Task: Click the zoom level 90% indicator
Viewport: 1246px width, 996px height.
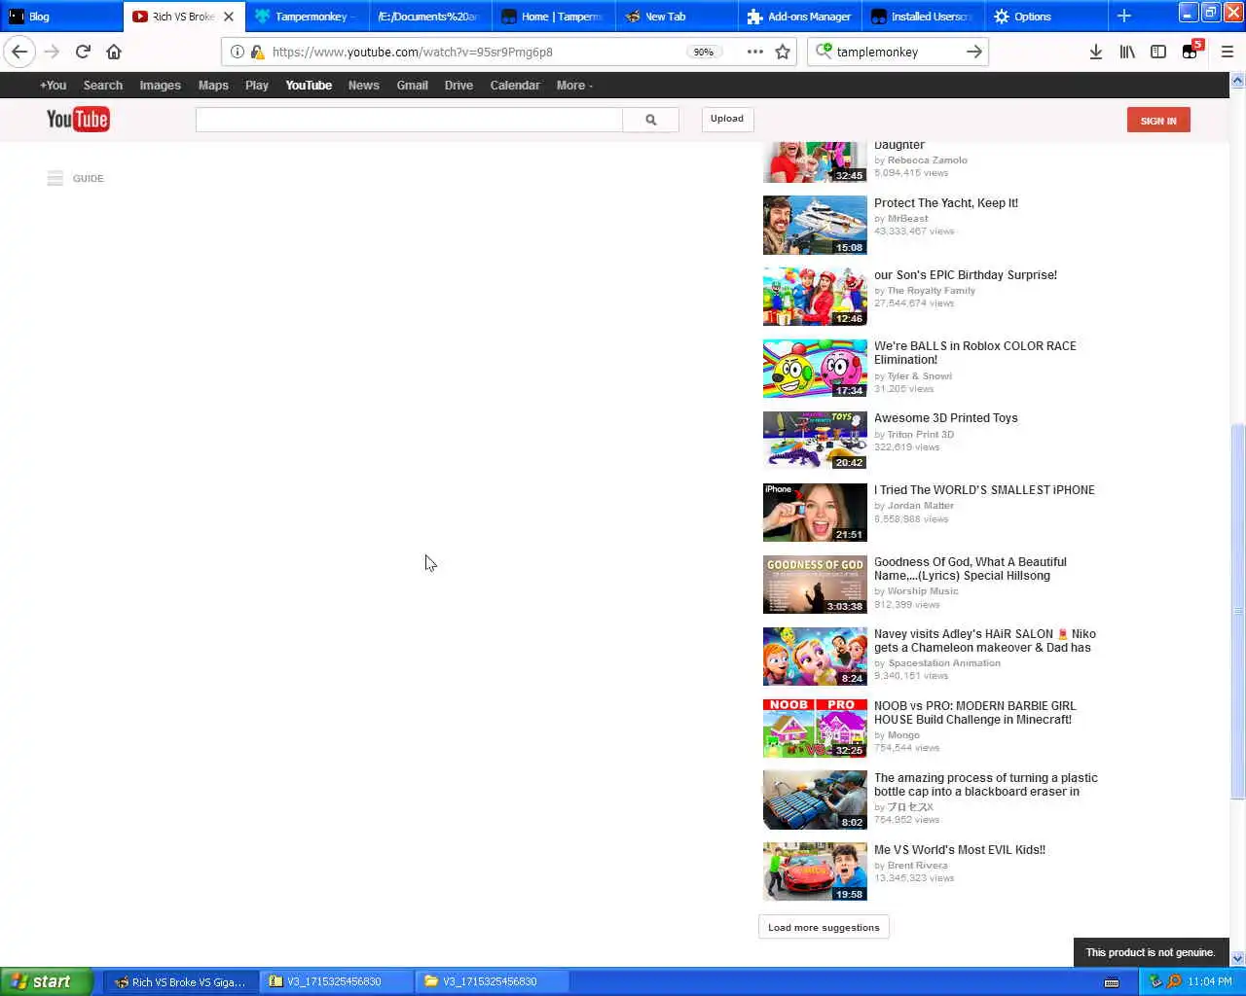Action: click(x=703, y=52)
